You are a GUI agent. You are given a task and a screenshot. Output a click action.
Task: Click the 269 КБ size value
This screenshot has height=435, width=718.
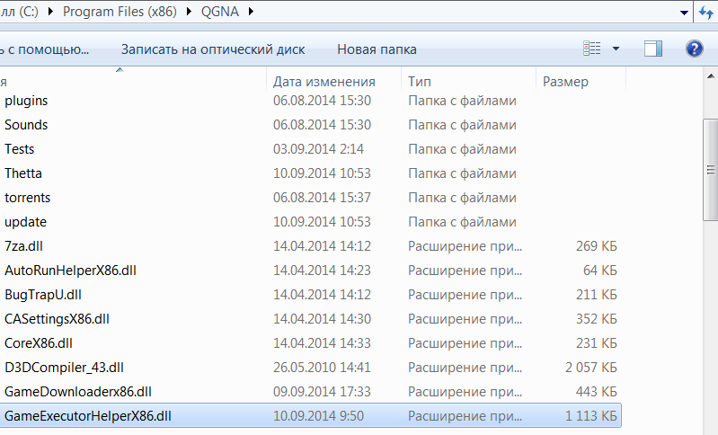(x=597, y=246)
